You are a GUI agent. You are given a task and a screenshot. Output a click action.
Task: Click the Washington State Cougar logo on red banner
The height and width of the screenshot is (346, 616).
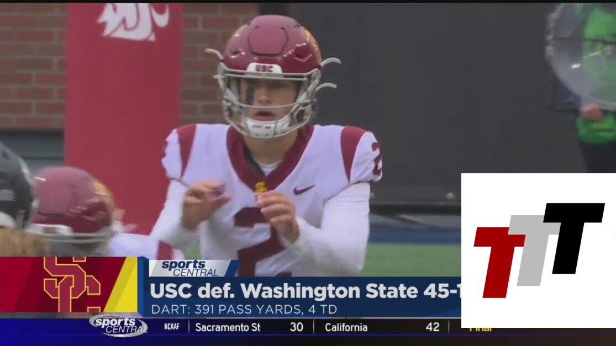(134, 21)
